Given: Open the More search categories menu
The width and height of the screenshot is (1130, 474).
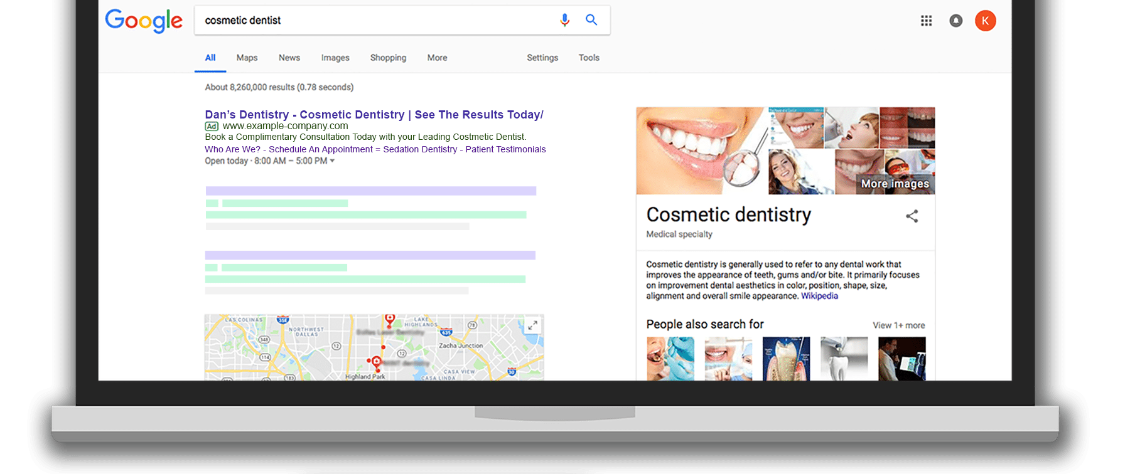Looking at the screenshot, I should coord(437,58).
